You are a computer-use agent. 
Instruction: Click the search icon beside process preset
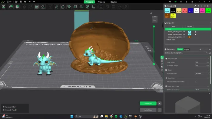(210, 53)
